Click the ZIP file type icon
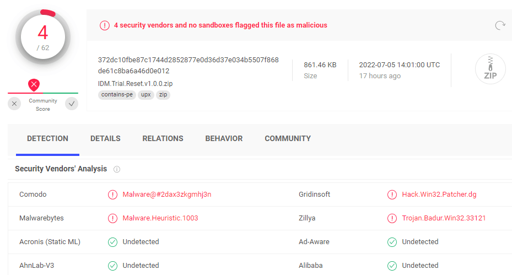The image size is (512, 275). point(490,69)
